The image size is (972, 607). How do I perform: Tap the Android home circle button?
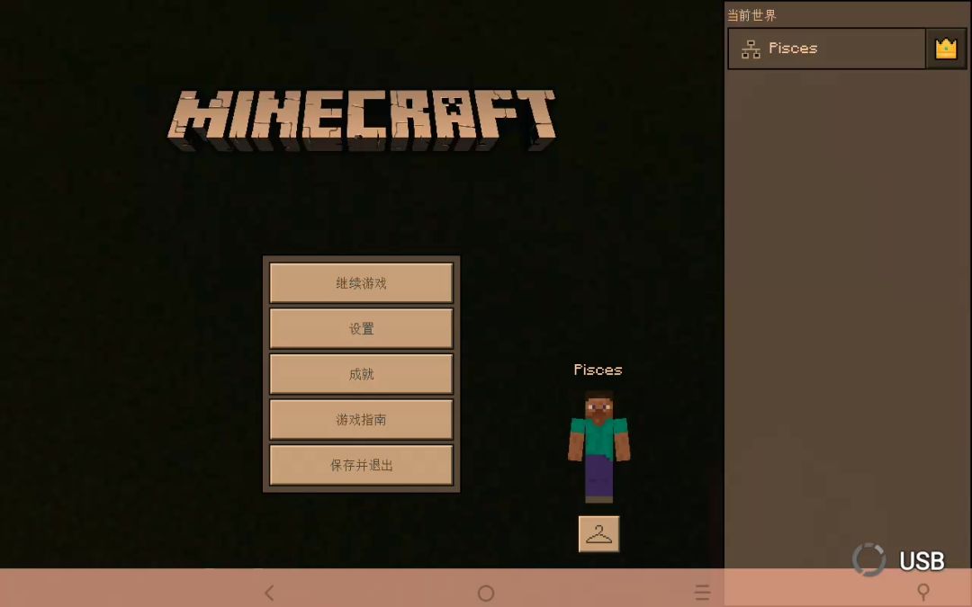click(x=486, y=593)
